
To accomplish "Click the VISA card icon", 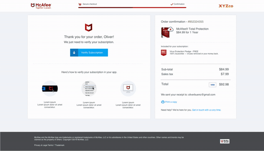I will [x=212, y=85].
